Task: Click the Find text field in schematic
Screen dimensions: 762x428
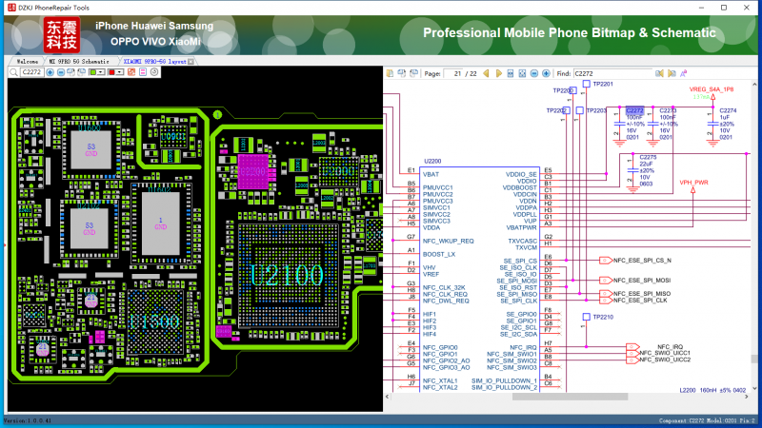Action: click(612, 72)
